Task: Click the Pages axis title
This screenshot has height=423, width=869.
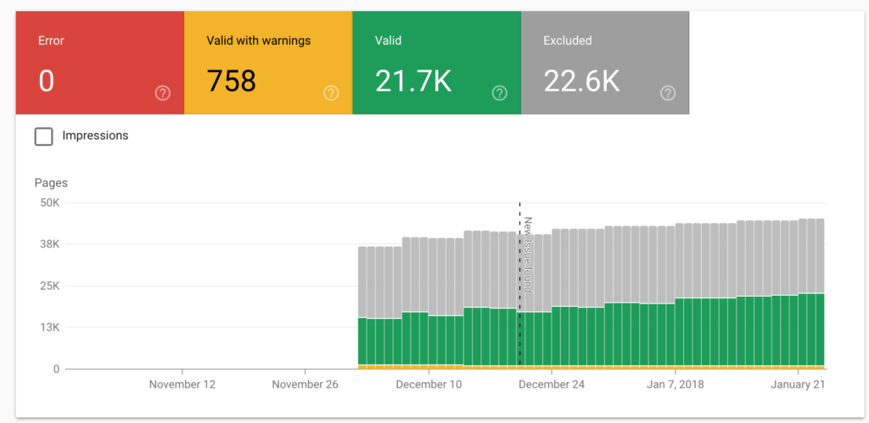Action: 51,182
